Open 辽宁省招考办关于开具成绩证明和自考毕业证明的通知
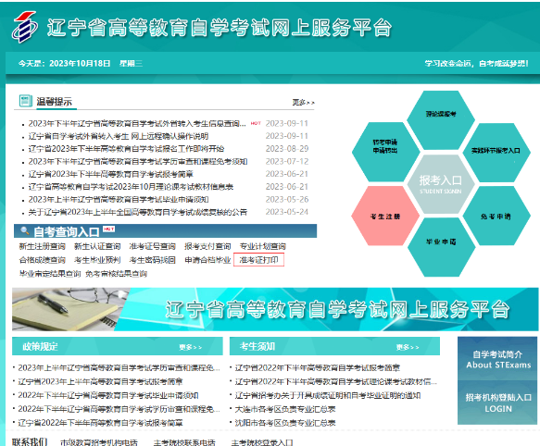 point(328,395)
